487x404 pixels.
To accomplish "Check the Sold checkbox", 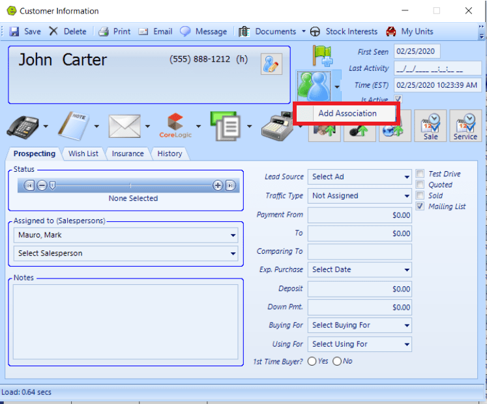I will pos(420,195).
